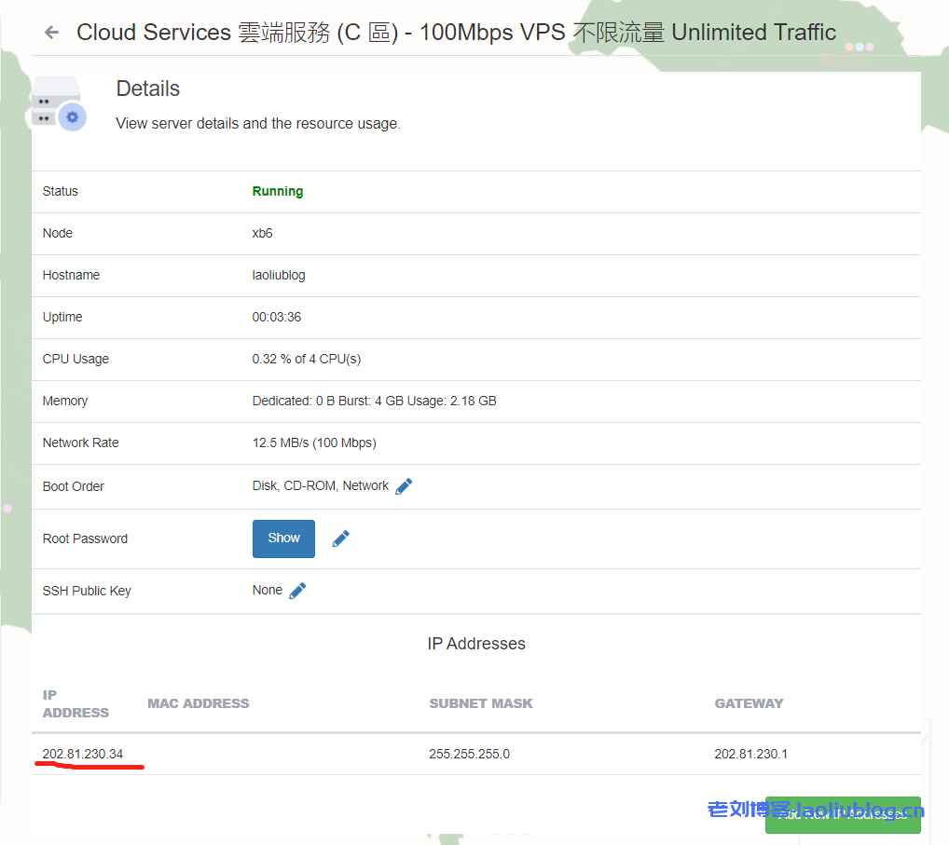Click the IP Addresses section heading

(475, 644)
